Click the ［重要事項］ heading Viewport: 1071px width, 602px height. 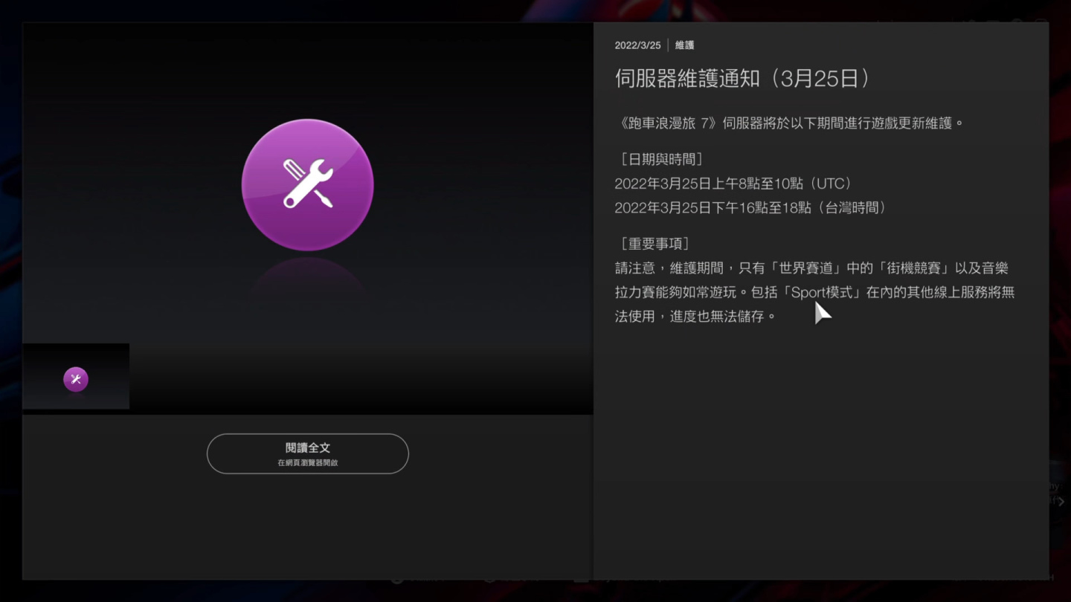(654, 244)
